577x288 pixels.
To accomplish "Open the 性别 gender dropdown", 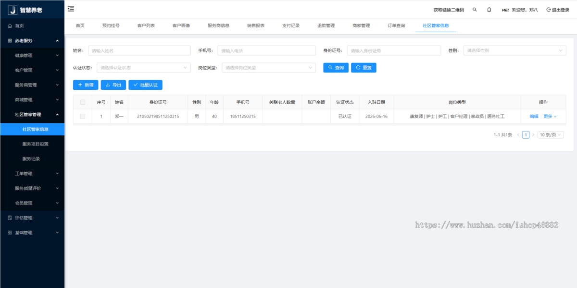I will point(515,50).
